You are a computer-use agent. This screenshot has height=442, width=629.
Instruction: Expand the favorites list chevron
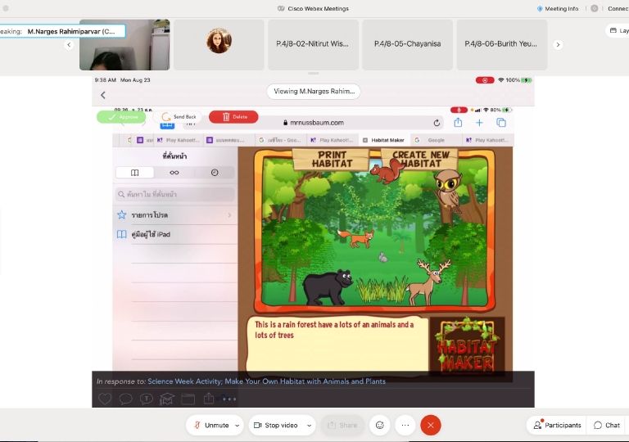229,215
